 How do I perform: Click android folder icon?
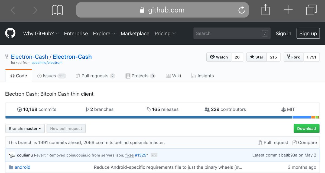11,167
